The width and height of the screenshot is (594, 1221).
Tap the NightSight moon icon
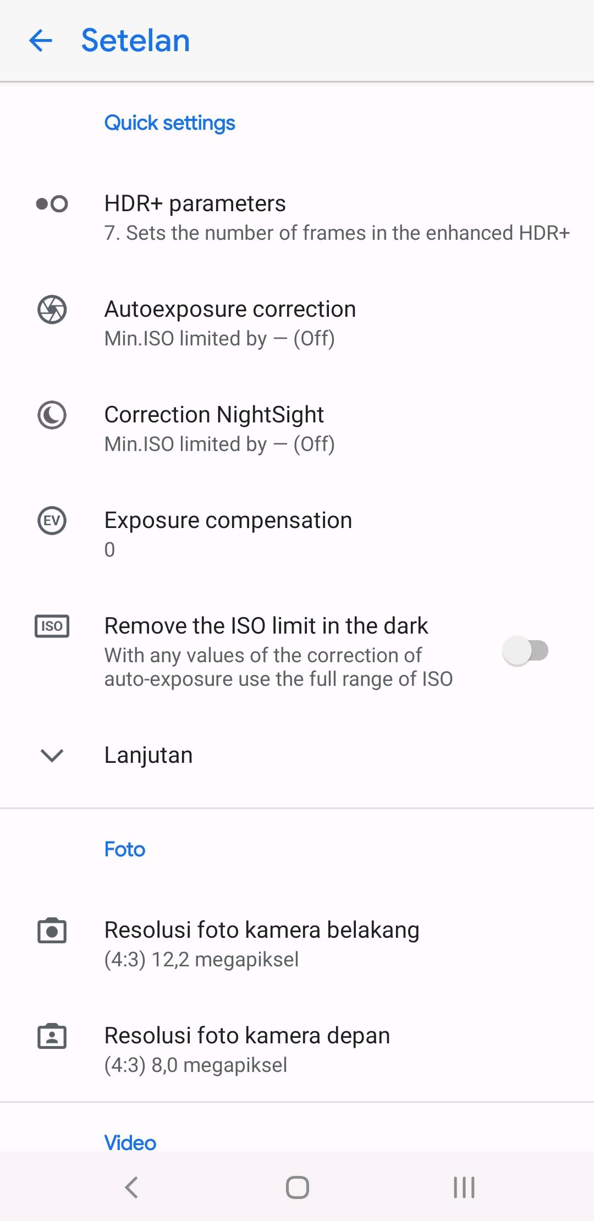click(x=52, y=415)
